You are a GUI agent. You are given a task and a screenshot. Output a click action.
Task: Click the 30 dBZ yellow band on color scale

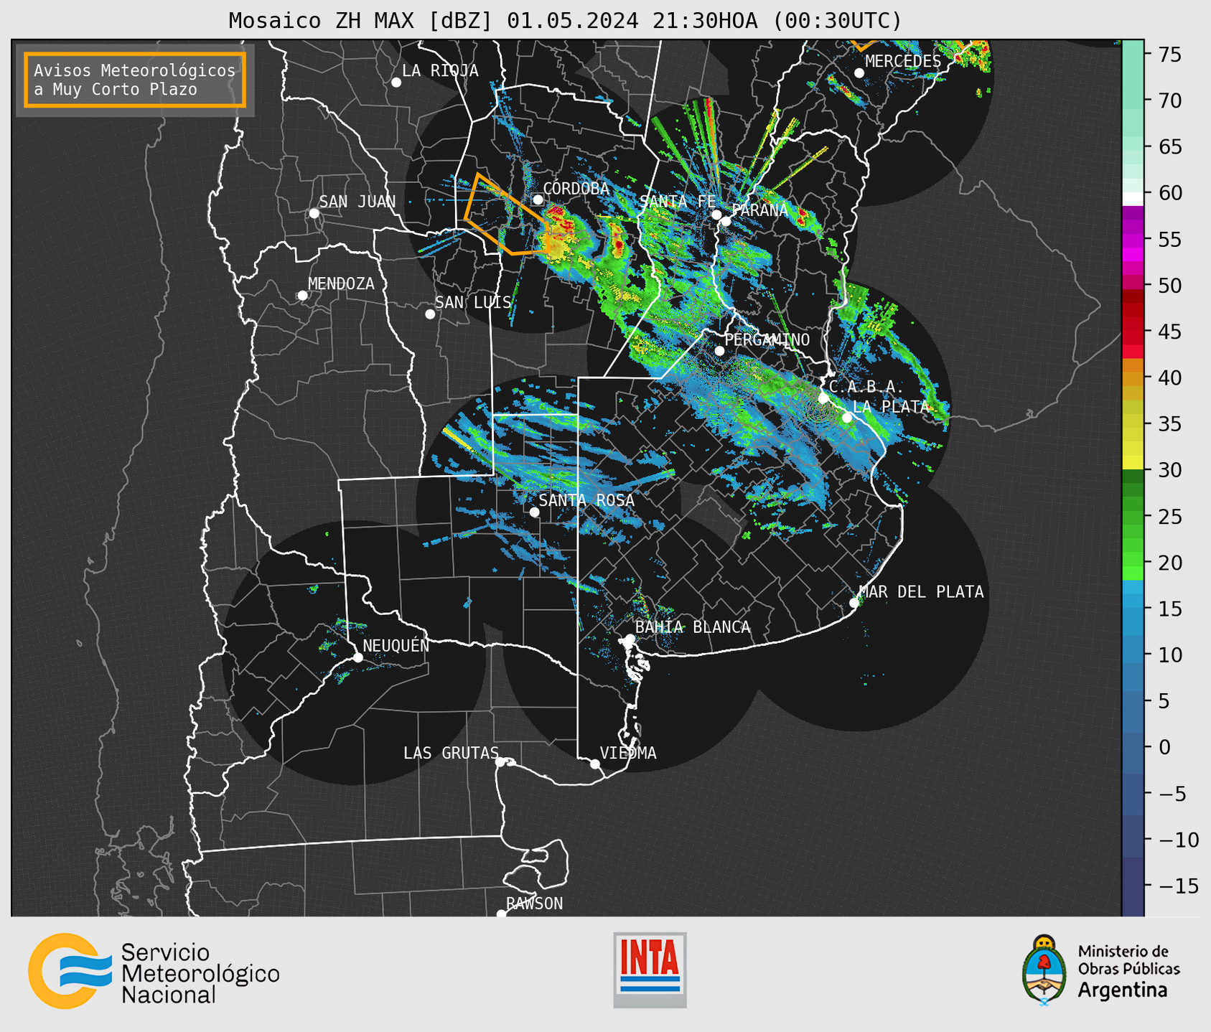(x=1133, y=463)
